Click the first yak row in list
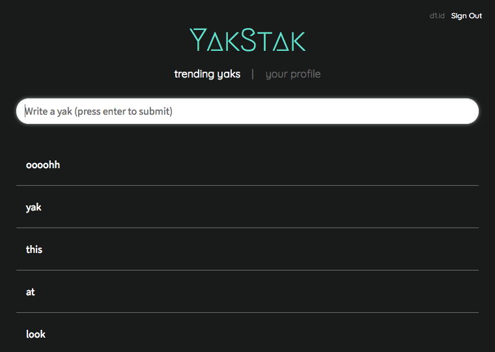Viewport: 495px width, 352px height. click(247, 165)
